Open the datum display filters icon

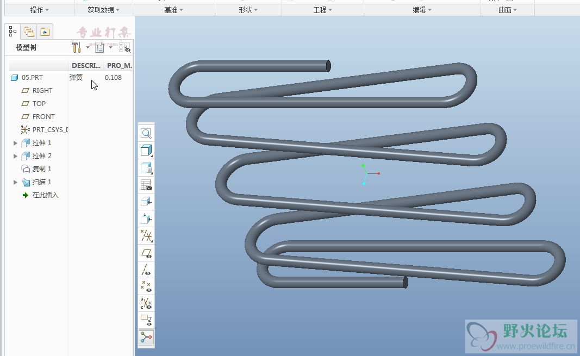pos(146,236)
